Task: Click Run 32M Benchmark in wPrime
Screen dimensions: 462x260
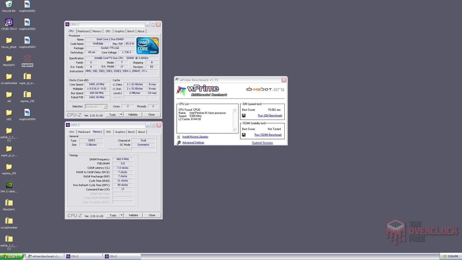Action: 269,115
